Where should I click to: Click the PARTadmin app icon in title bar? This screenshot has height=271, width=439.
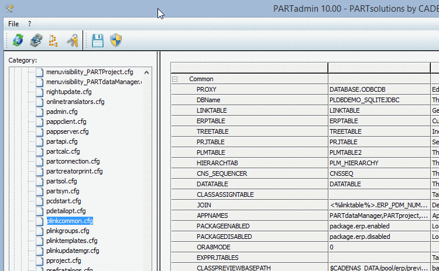point(9,9)
